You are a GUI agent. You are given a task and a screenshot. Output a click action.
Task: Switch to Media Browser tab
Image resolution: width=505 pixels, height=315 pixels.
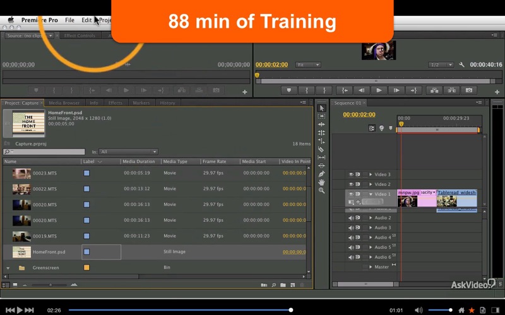pyautogui.click(x=64, y=103)
